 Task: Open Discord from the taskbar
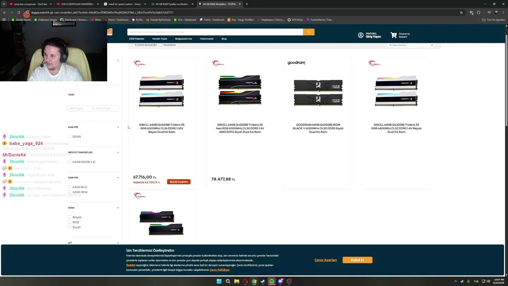pos(280,281)
